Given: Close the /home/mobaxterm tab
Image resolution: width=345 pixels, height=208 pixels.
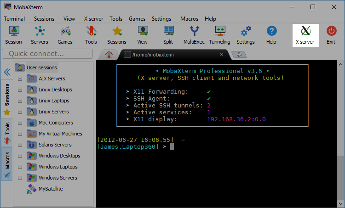Looking at the screenshot, I should pos(221,55).
